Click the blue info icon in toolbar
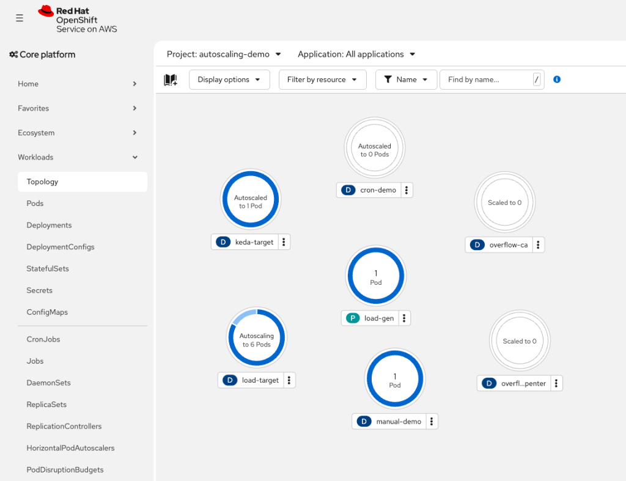 (557, 79)
